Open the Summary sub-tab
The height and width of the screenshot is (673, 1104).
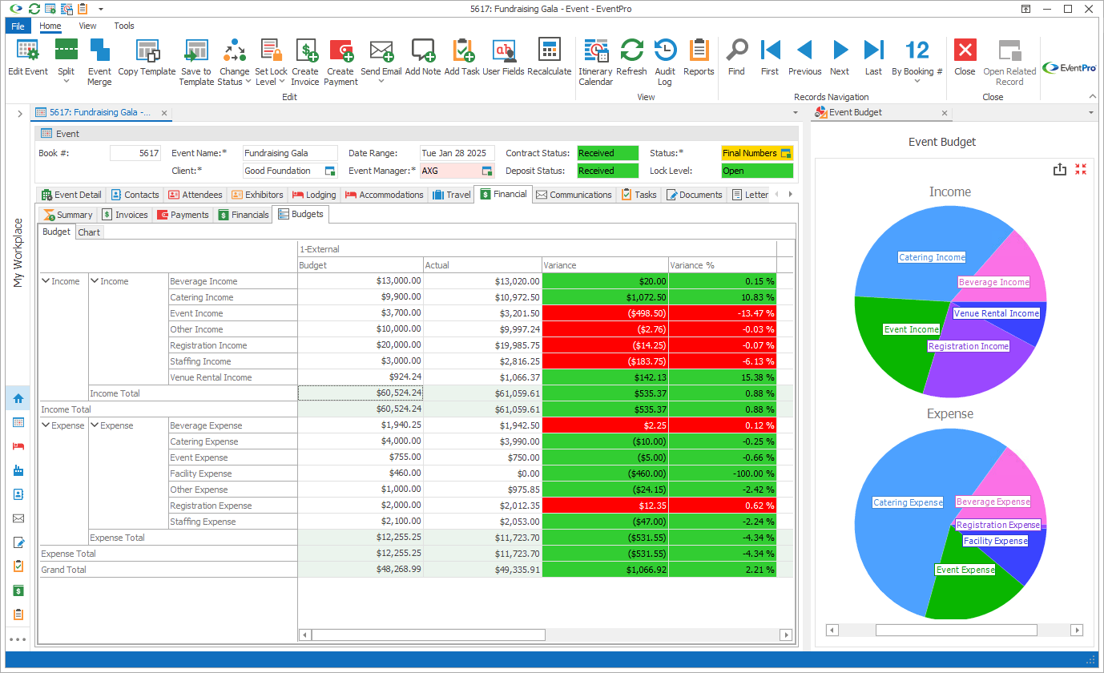(67, 215)
